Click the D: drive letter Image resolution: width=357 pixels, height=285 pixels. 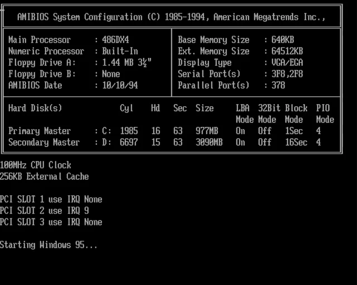point(107,142)
